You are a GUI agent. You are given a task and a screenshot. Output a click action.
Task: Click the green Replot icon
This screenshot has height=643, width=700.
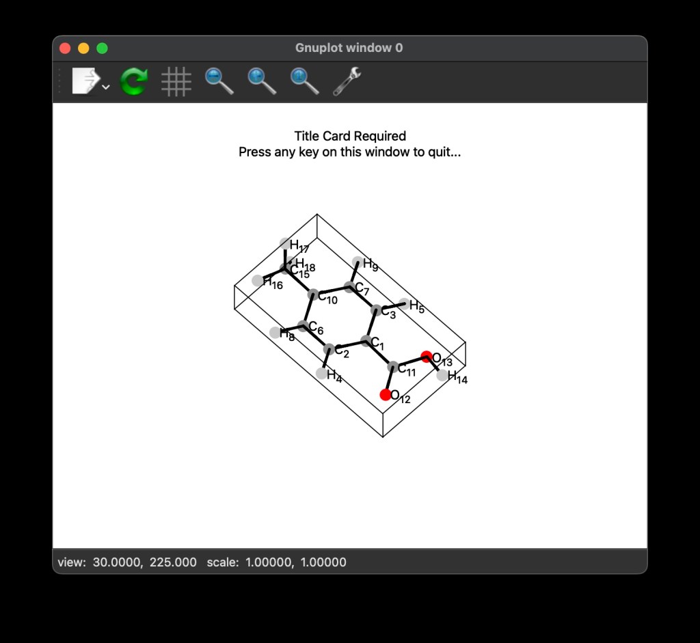133,82
